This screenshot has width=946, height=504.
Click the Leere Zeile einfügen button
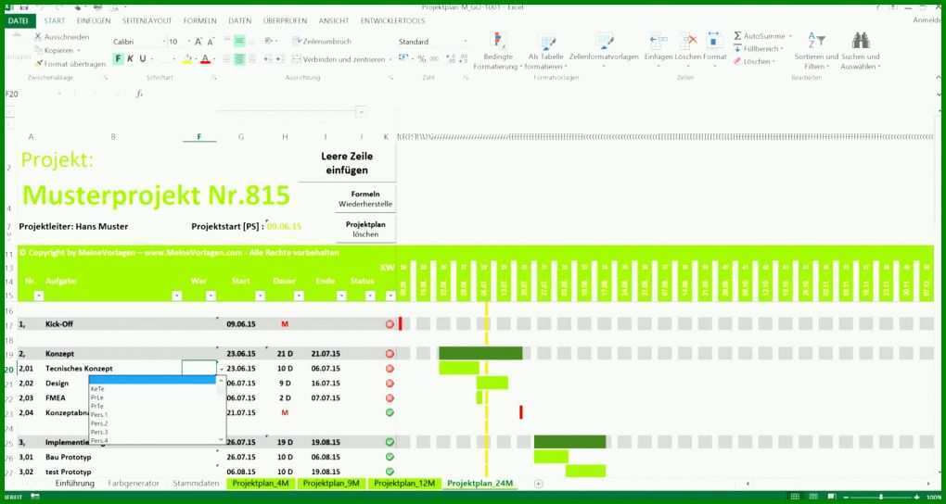(x=346, y=163)
